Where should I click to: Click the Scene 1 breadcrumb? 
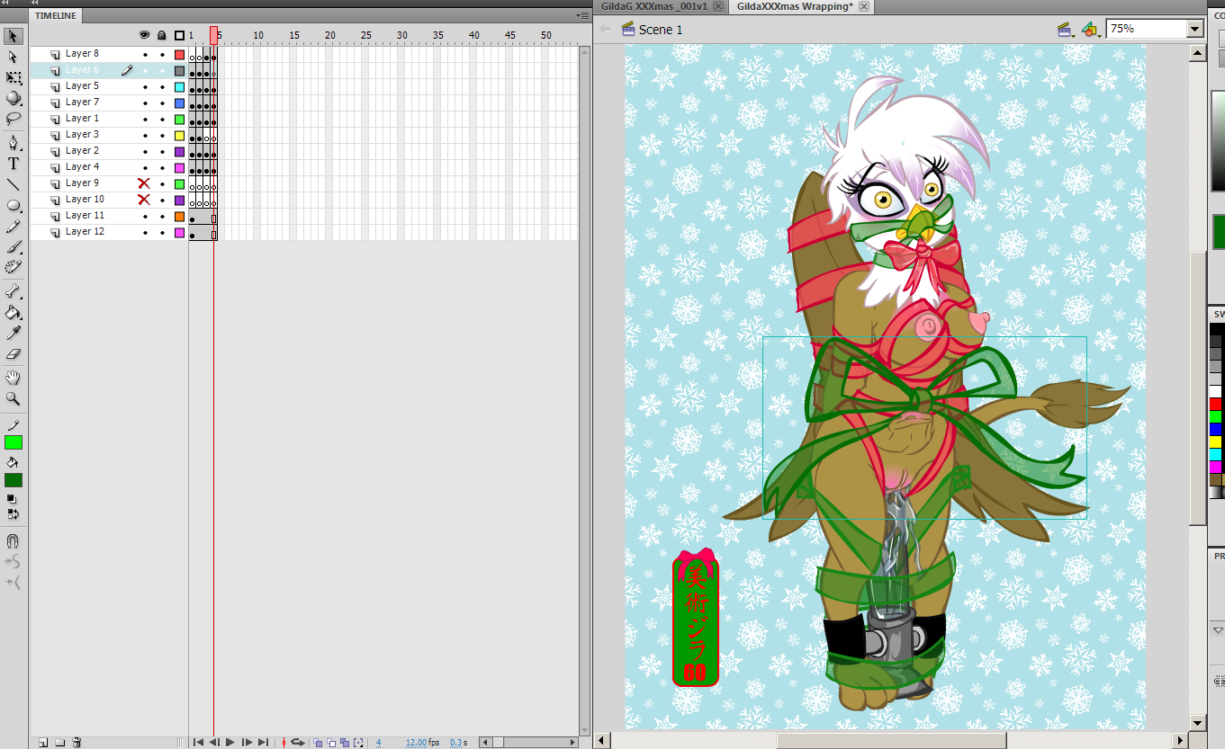[x=660, y=30]
